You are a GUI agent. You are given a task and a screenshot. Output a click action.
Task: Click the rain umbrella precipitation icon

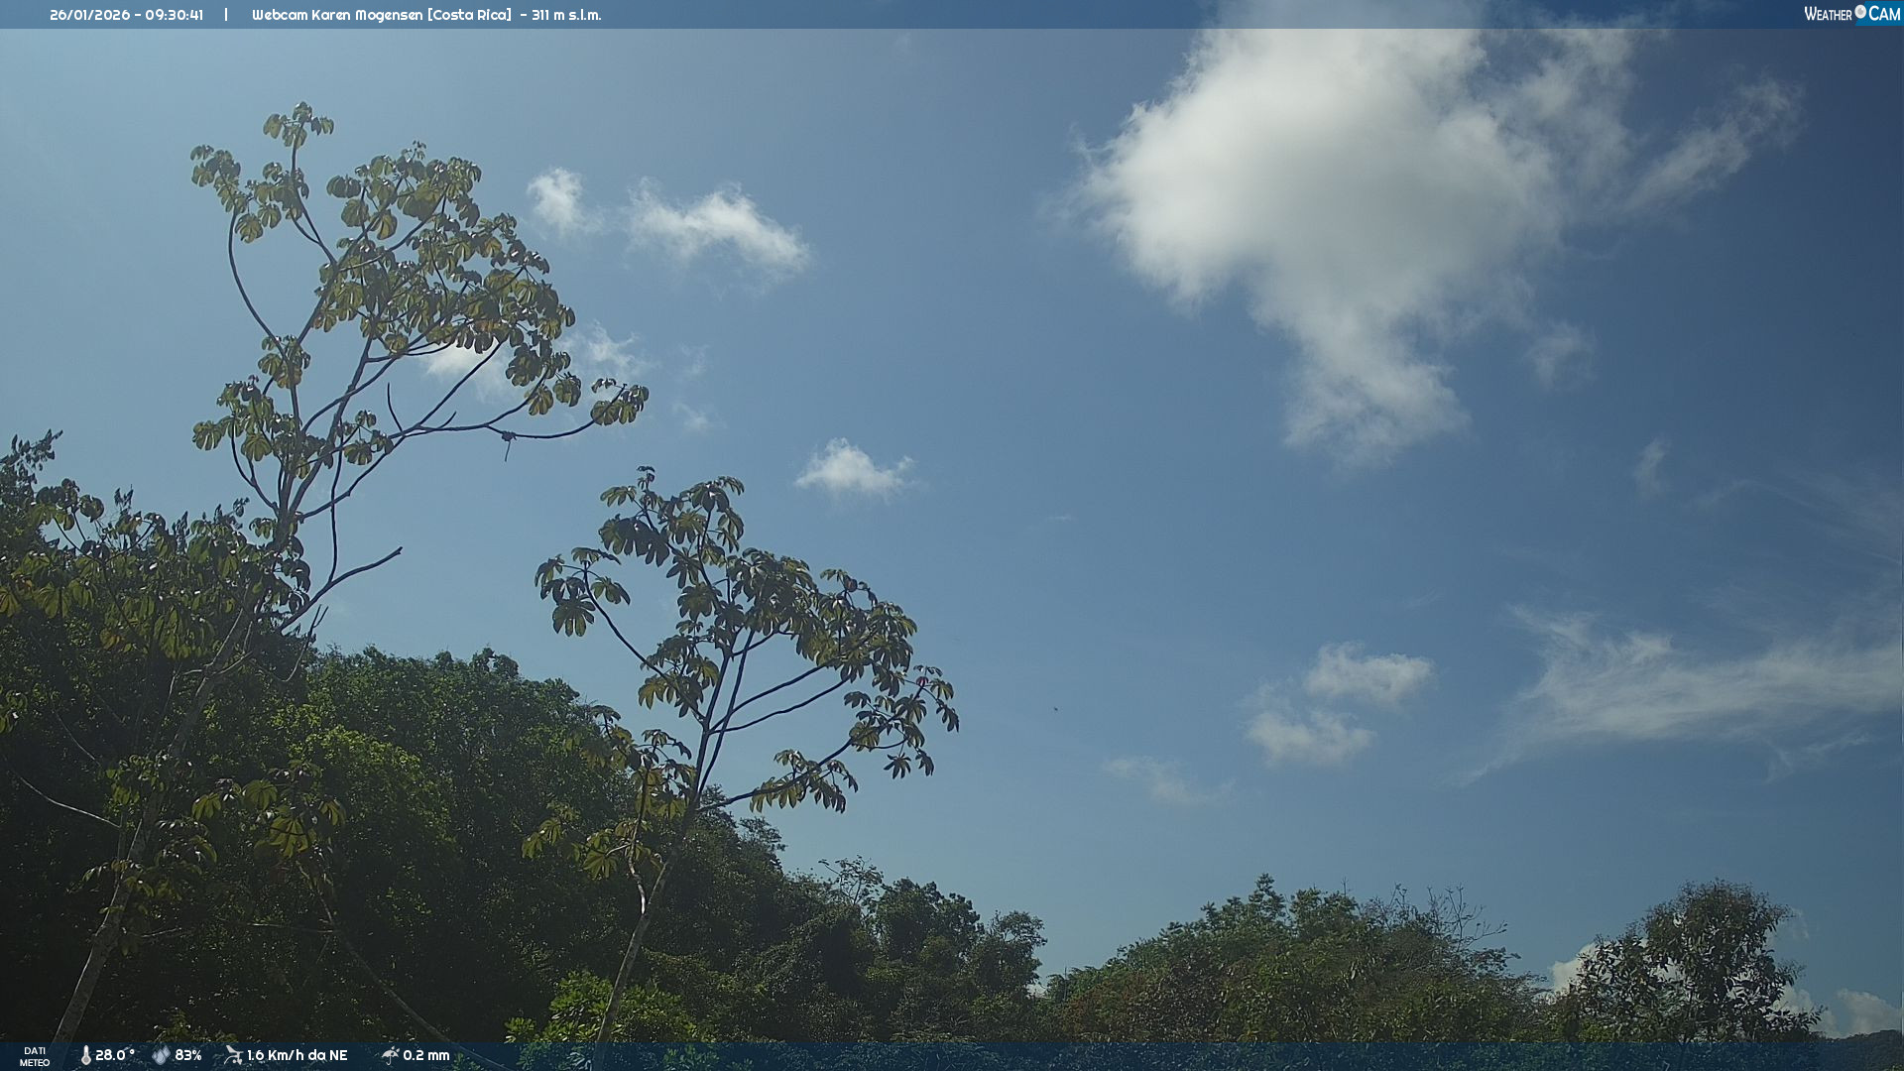[x=390, y=1055]
